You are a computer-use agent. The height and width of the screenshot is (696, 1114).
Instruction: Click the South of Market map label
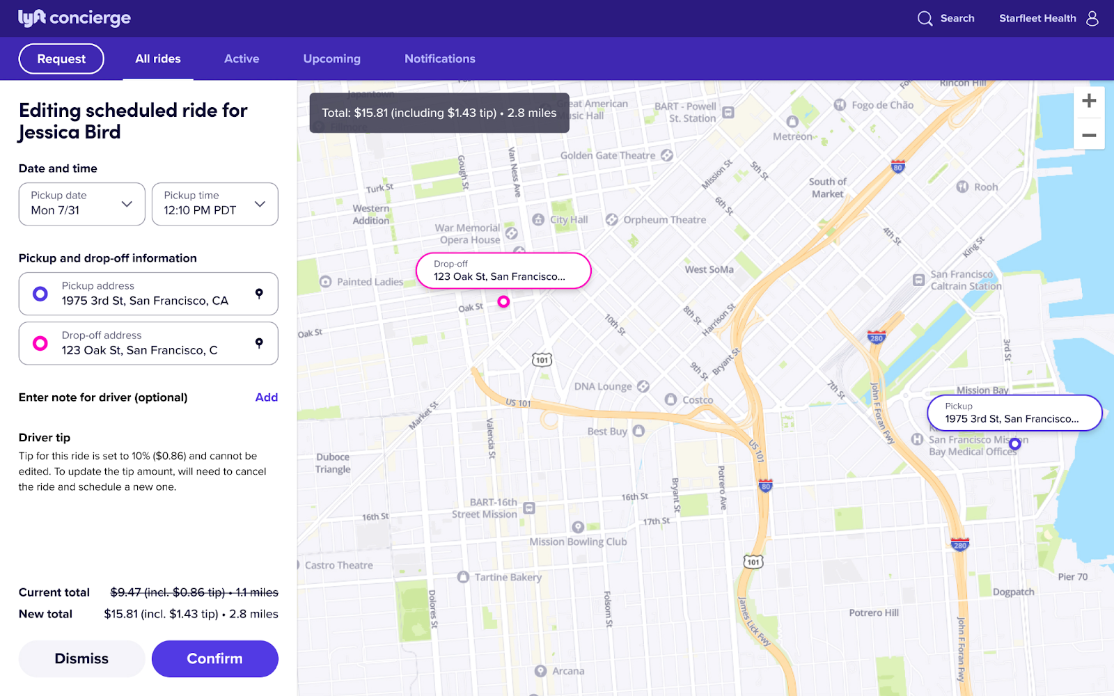827,188
